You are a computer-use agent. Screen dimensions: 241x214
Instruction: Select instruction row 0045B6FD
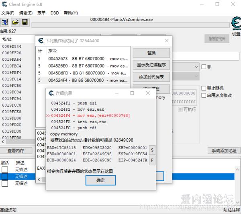(84, 73)
